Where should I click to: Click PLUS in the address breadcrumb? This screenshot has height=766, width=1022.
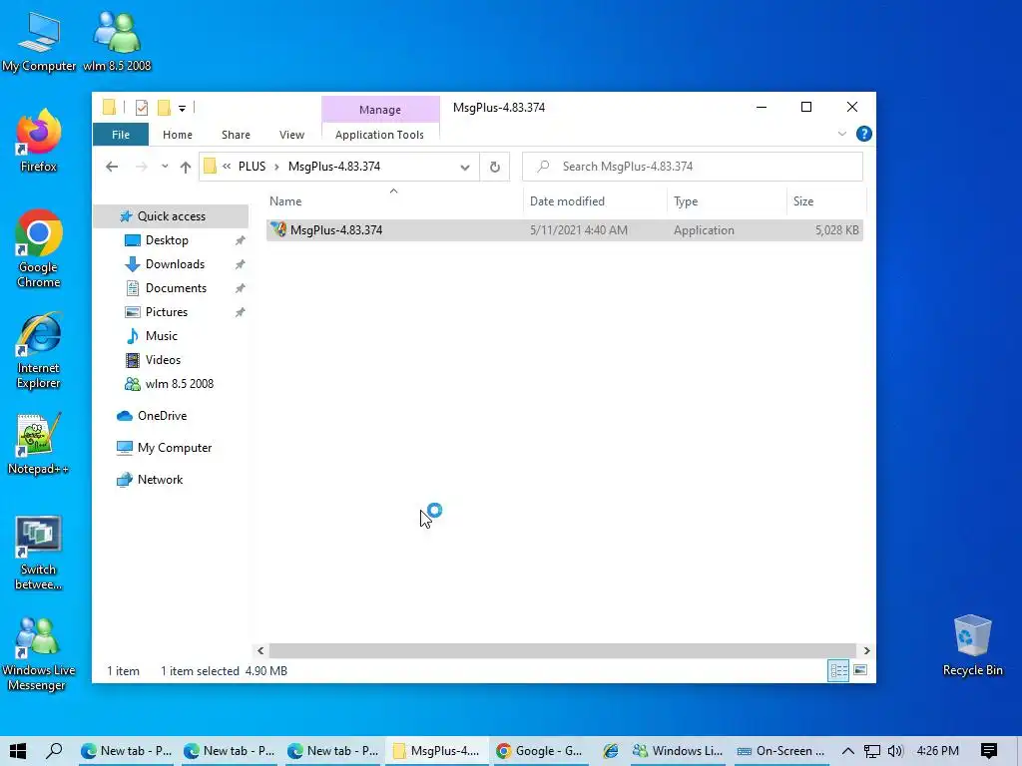pyautogui.click(x=252, y=167)
